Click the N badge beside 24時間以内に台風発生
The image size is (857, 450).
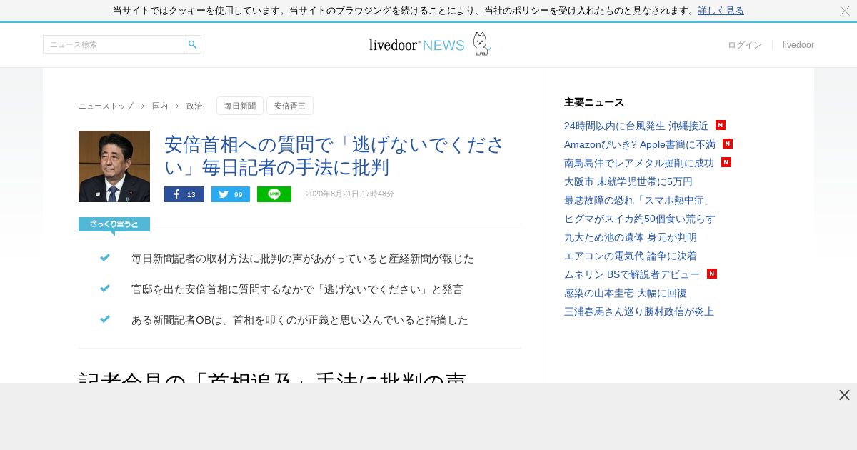(x=721, y=125)
